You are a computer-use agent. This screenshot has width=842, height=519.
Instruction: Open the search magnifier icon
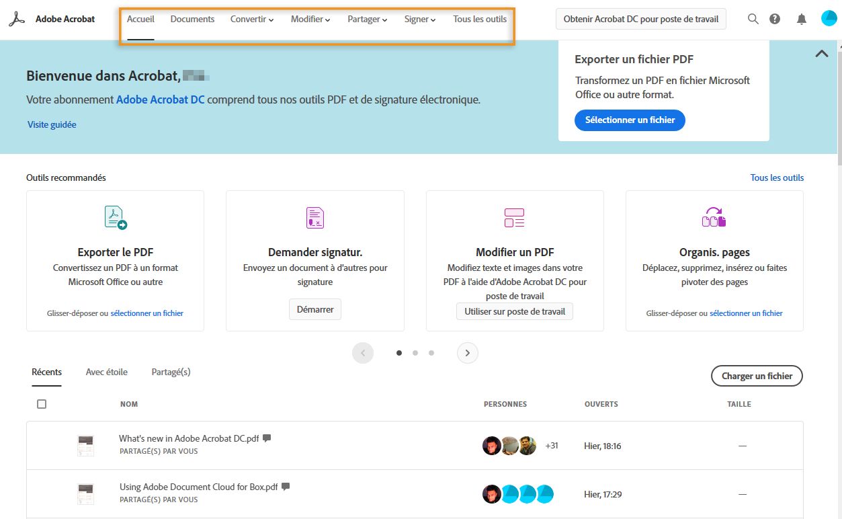(x=753, y=19)
